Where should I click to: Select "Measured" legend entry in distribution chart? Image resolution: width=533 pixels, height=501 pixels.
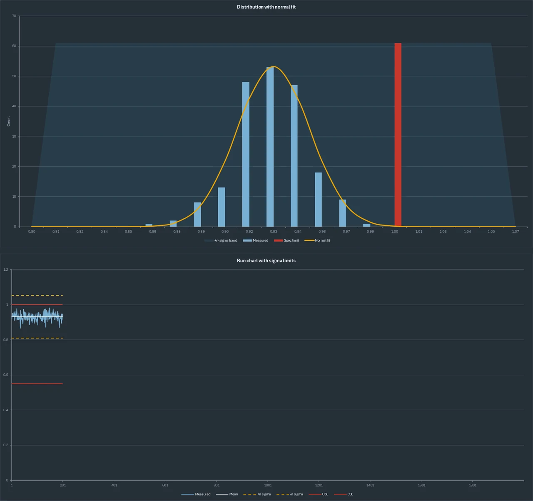(256, 241)
